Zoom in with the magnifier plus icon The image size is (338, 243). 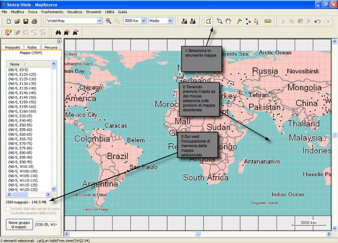[x=109, y=21]
